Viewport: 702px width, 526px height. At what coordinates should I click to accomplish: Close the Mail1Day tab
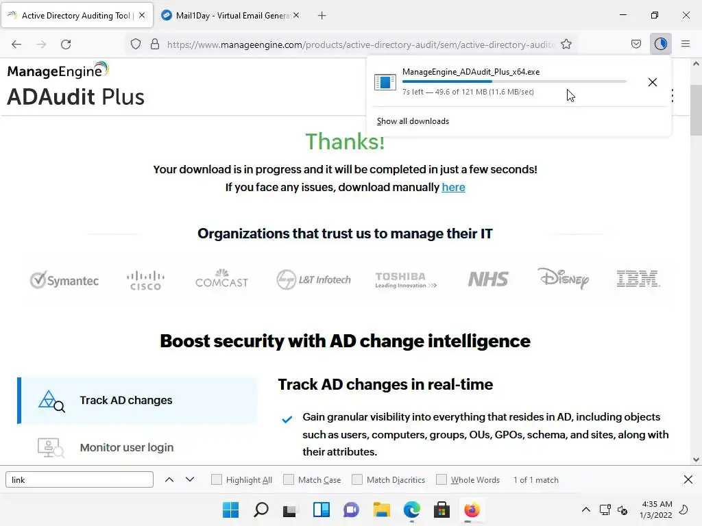pos(296,15)
